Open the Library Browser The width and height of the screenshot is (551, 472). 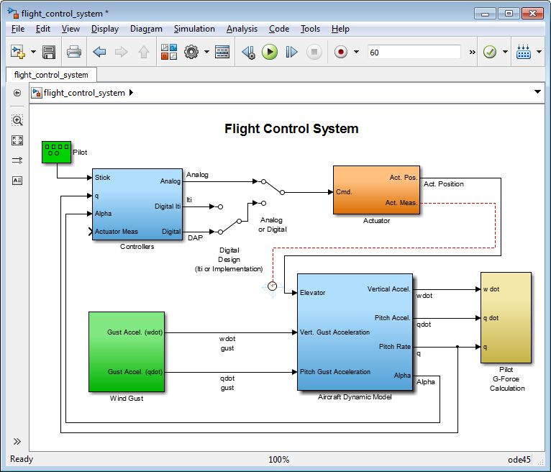(x=168, y=52)
